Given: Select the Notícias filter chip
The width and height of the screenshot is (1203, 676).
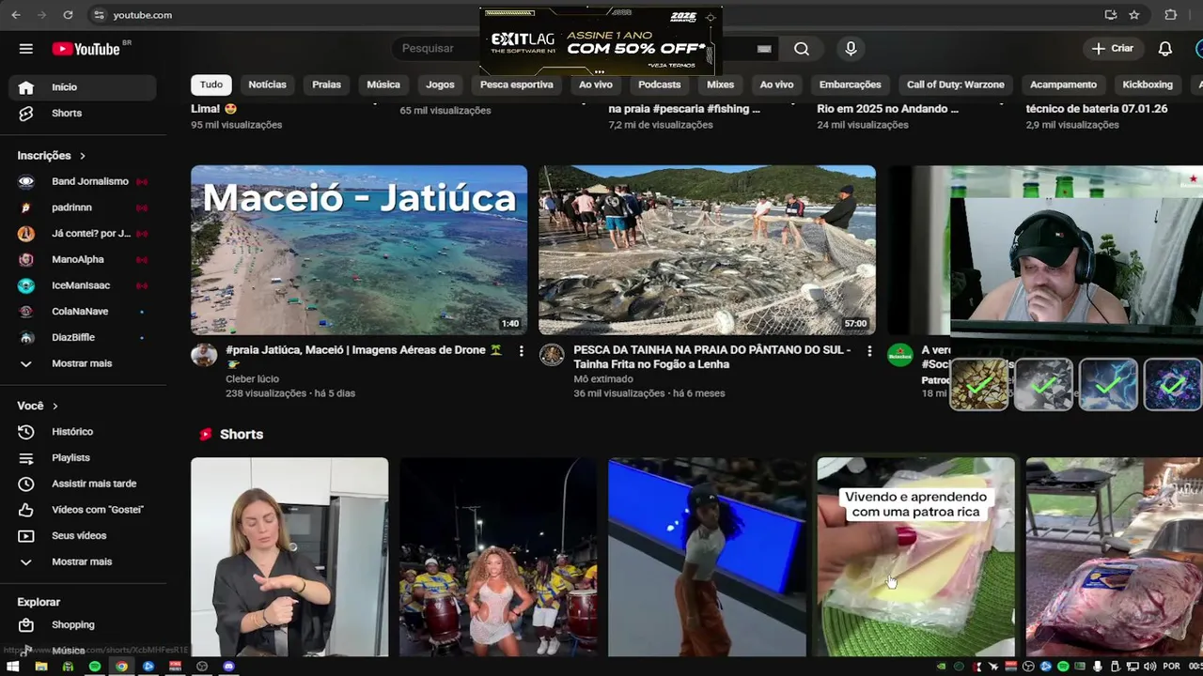Looking at the screenshot, I should tap(267, 84).
